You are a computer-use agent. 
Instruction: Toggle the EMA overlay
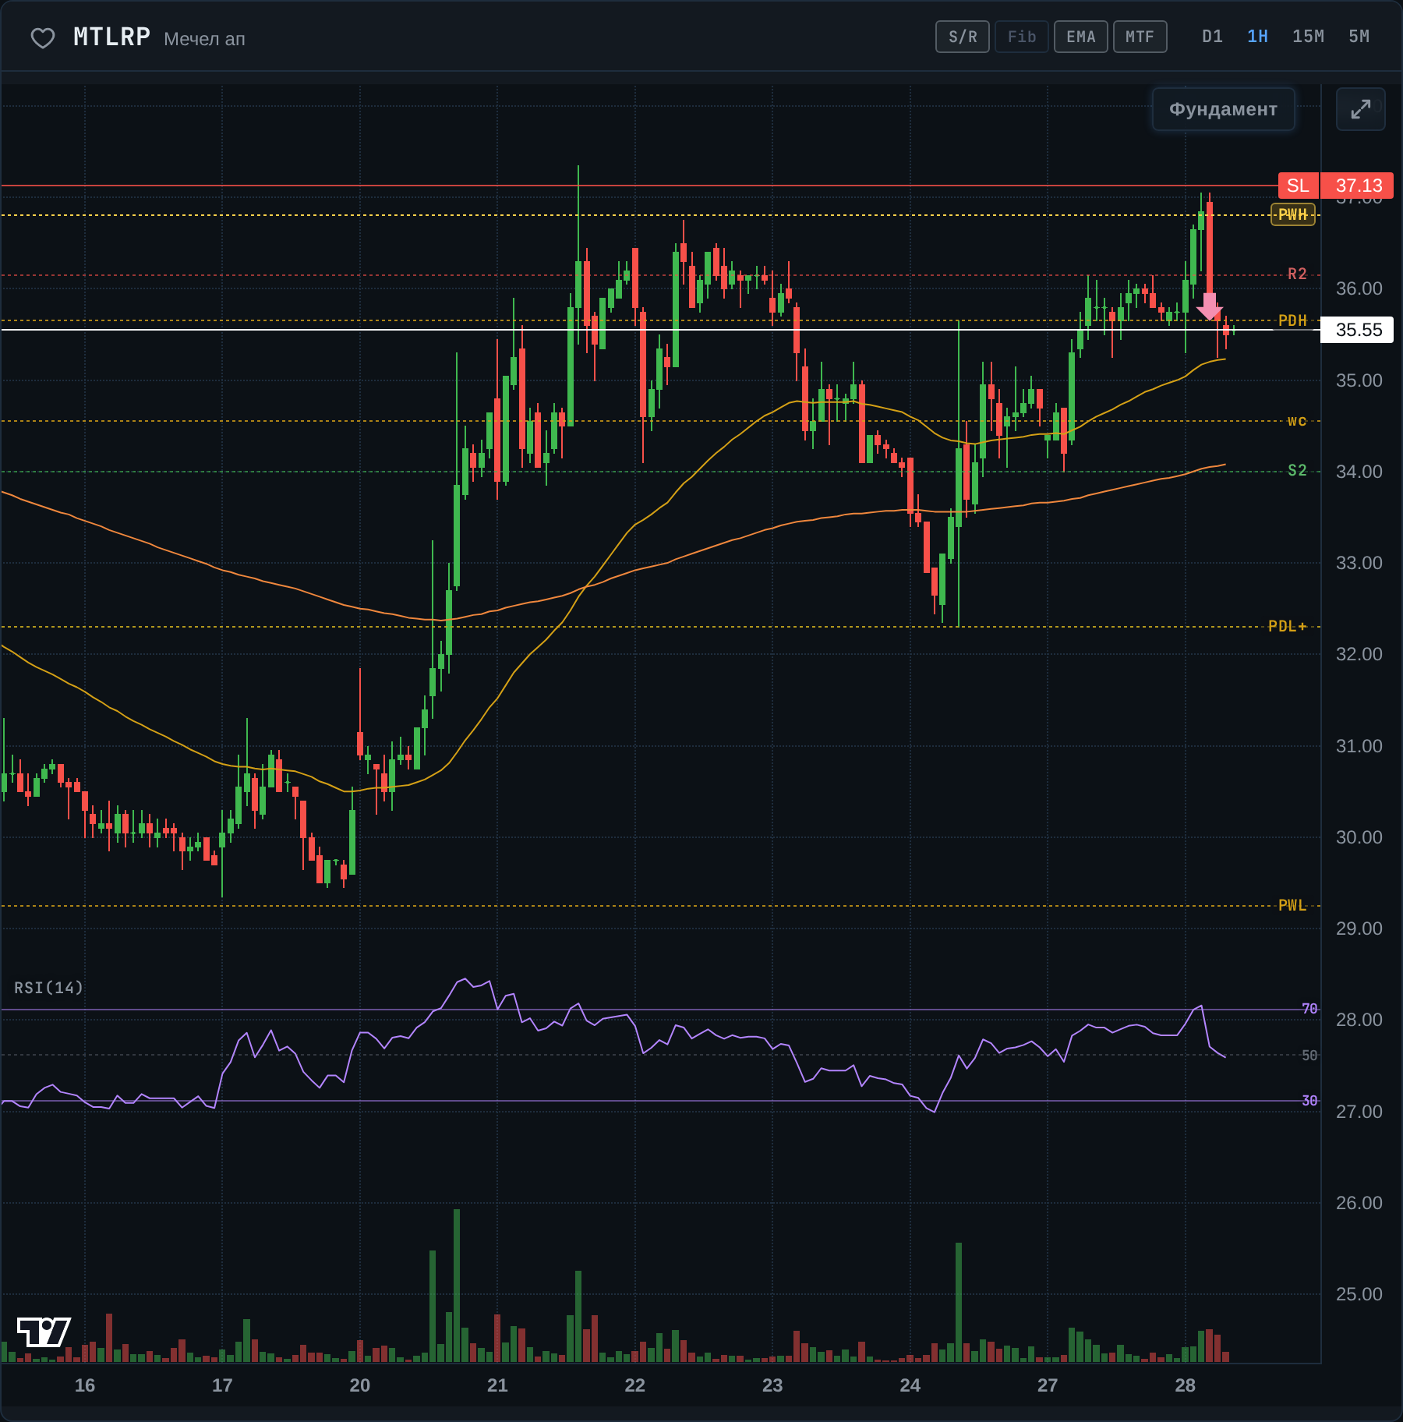pos(1081,37)
